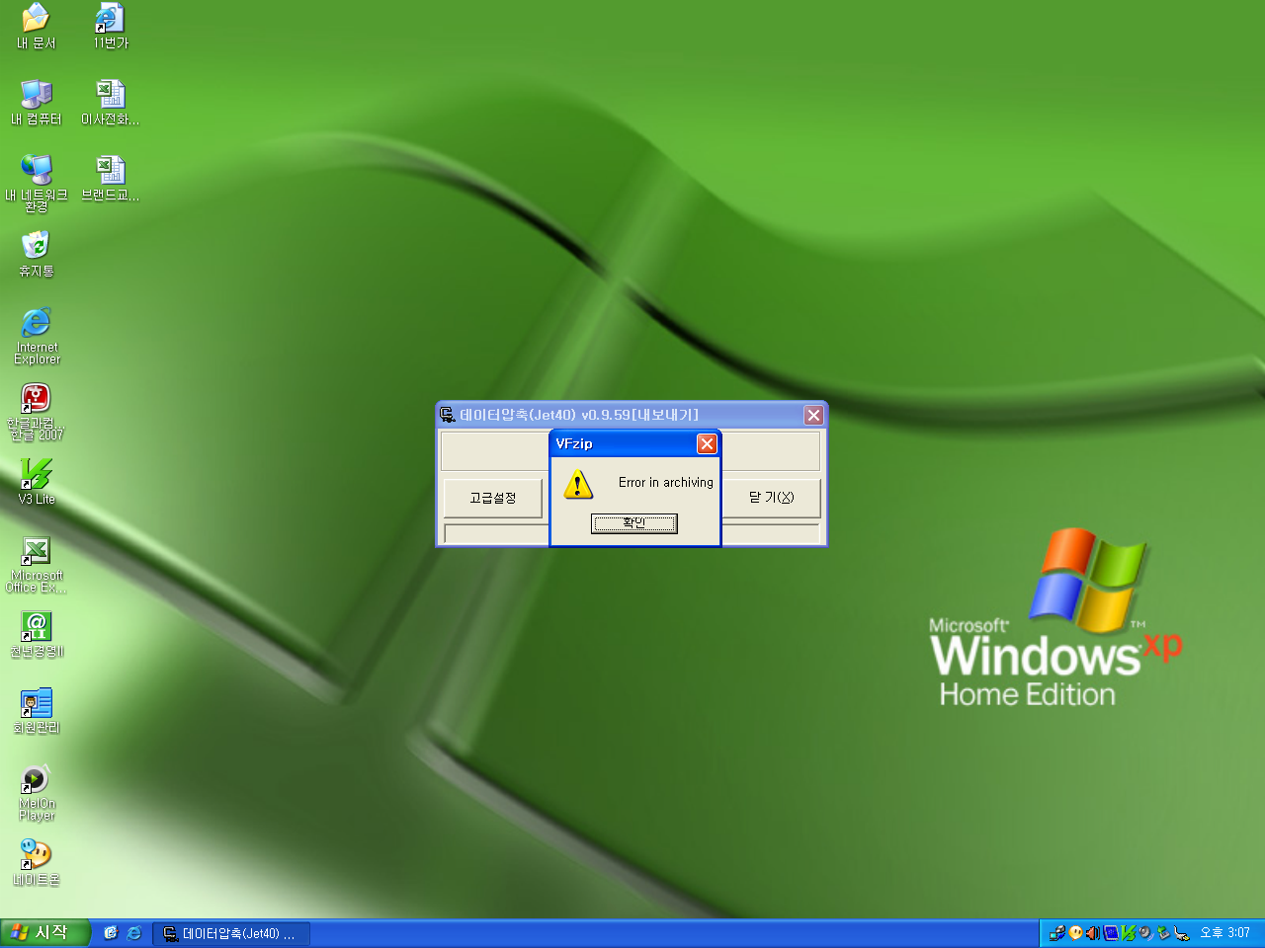This screenshot has width=1265, height=948.
Task: Click the 확인 button in VFzip dialog
Action: [x=633, y=523]
